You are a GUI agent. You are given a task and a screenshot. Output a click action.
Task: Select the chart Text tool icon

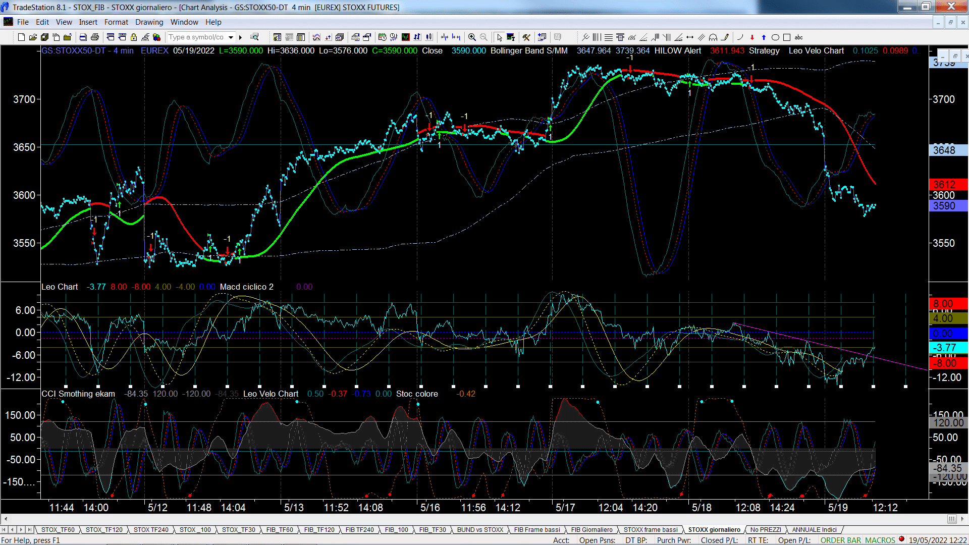[511, 37]
